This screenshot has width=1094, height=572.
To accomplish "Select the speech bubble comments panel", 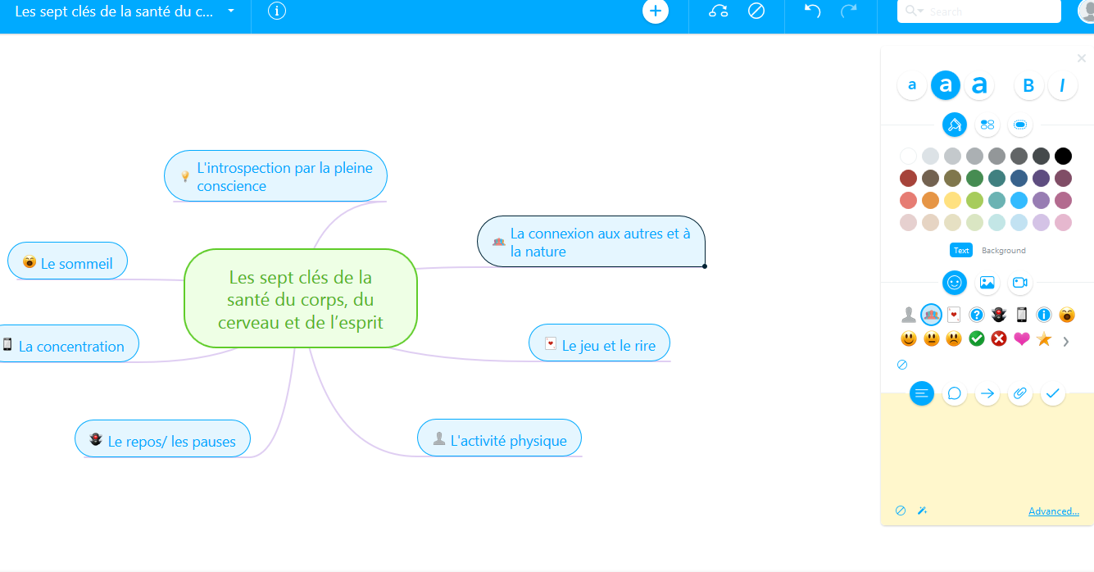I will point(954,393).
